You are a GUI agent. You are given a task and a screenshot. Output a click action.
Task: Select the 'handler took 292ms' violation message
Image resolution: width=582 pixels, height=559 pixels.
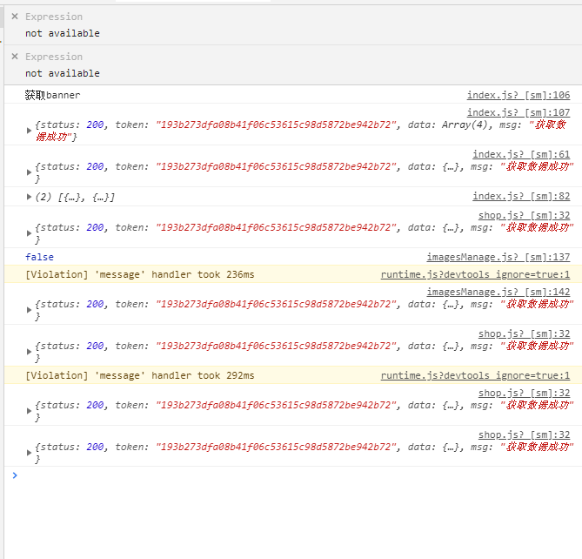pyautogui.click(x=139, y=375)
